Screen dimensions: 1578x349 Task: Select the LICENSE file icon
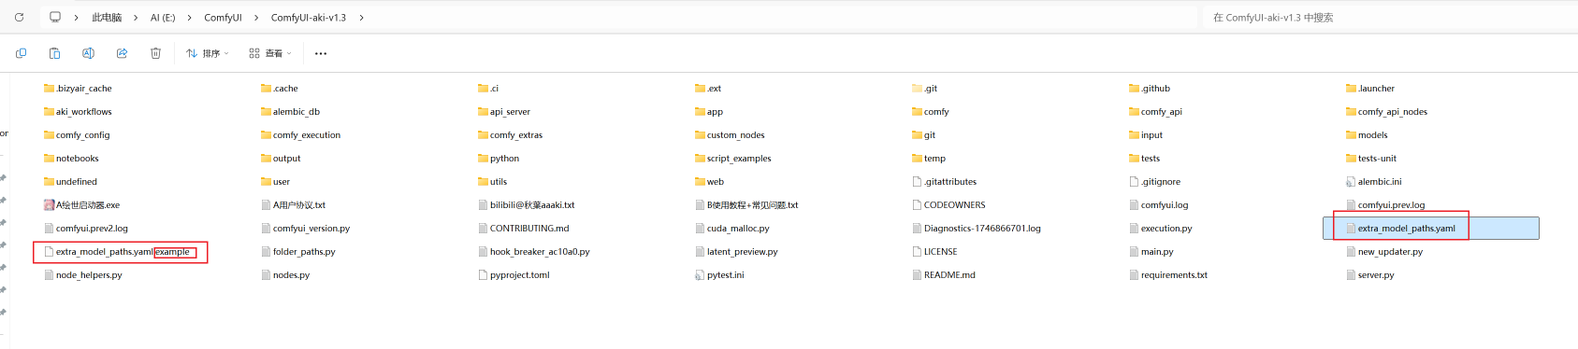click(x=917, y=251)
